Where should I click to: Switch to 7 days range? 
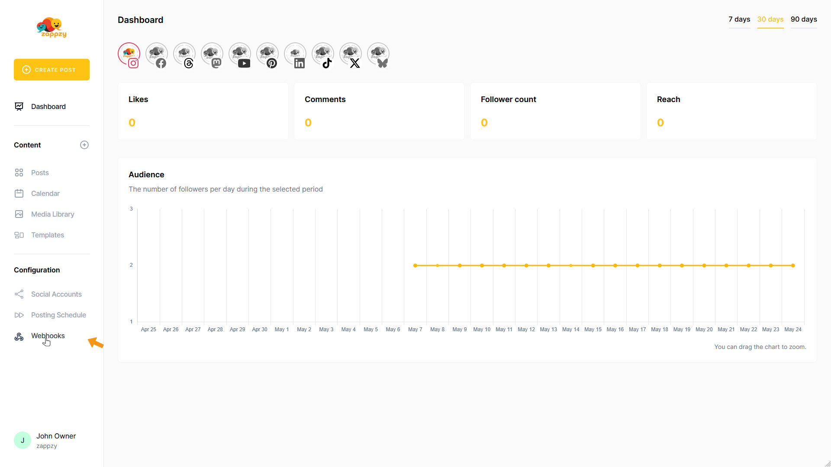[739, 19]
